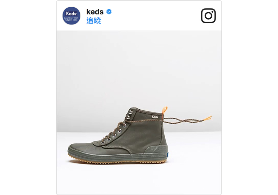This screenshot has height=195, width=278.
Task: Click the small blue heel tag on sole
Action: (167, 155)
